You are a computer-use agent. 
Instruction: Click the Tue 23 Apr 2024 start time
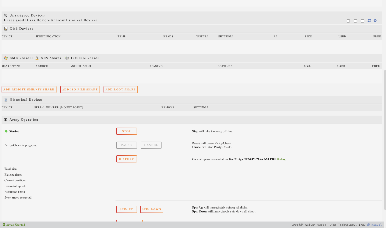[x=252, y=159]
